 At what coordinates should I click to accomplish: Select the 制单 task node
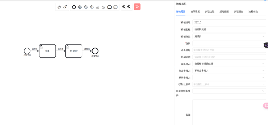(47, 51)
